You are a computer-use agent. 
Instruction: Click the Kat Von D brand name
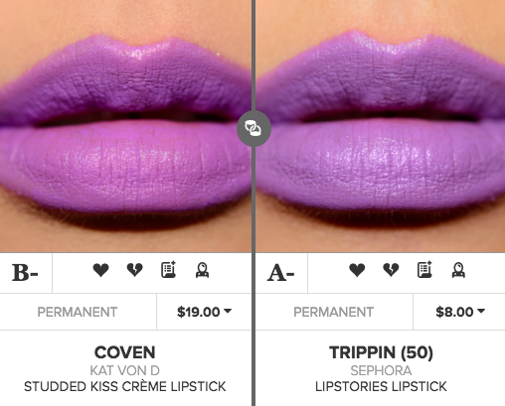tap(125, 370)
